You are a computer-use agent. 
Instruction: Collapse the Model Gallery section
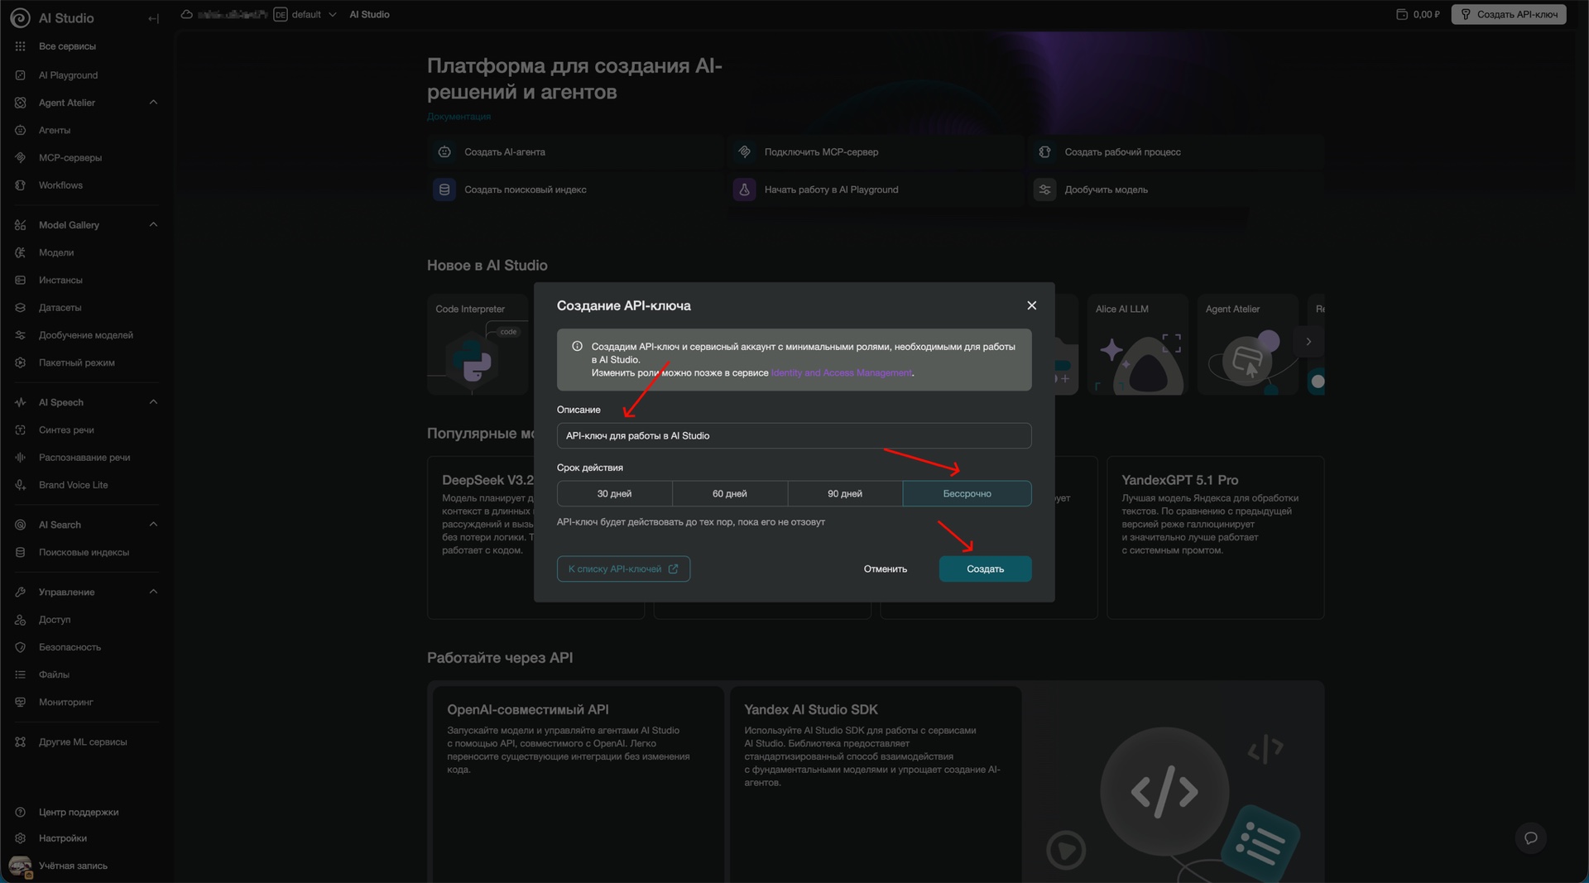point(153,225)
